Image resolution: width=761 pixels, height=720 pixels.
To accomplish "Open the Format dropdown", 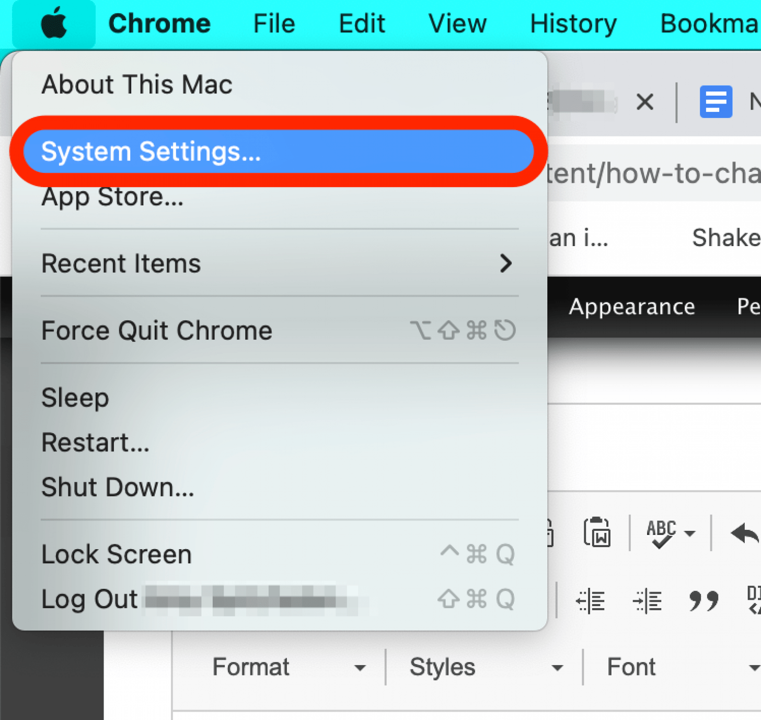I will pos(289,667).
